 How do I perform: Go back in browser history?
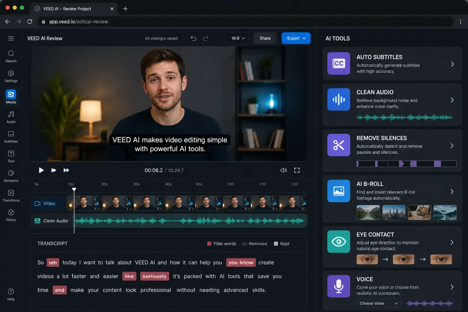[x=7, y=21]
